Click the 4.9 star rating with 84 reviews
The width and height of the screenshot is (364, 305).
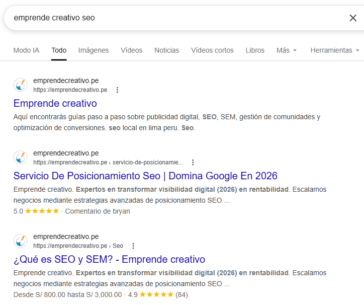pyautogui.click(x=158, y=295)
